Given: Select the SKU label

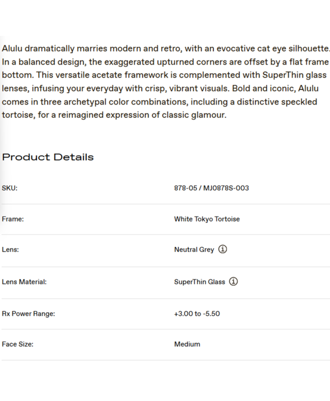Looking at the screenshot, I should [9, 188].
